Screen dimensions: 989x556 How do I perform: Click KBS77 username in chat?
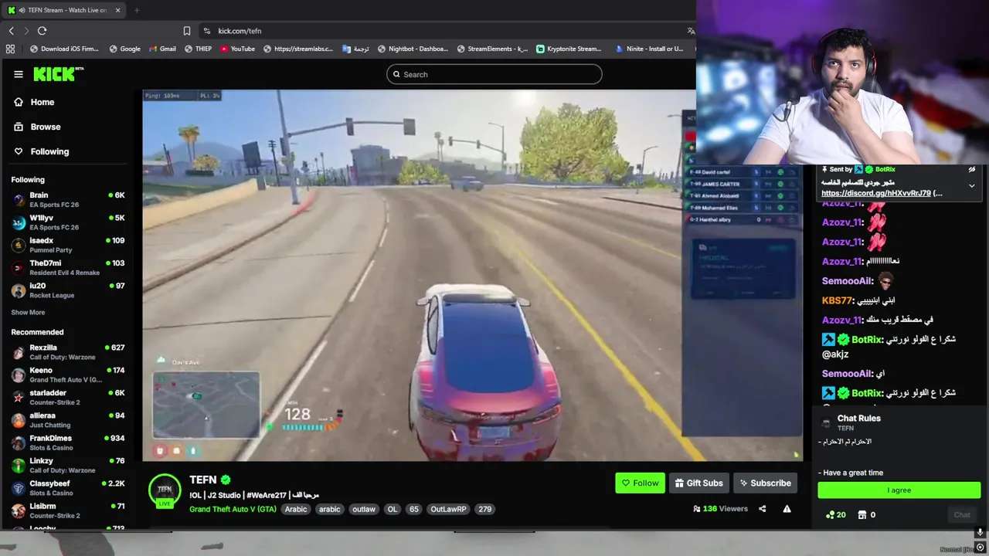click(837, 300)
